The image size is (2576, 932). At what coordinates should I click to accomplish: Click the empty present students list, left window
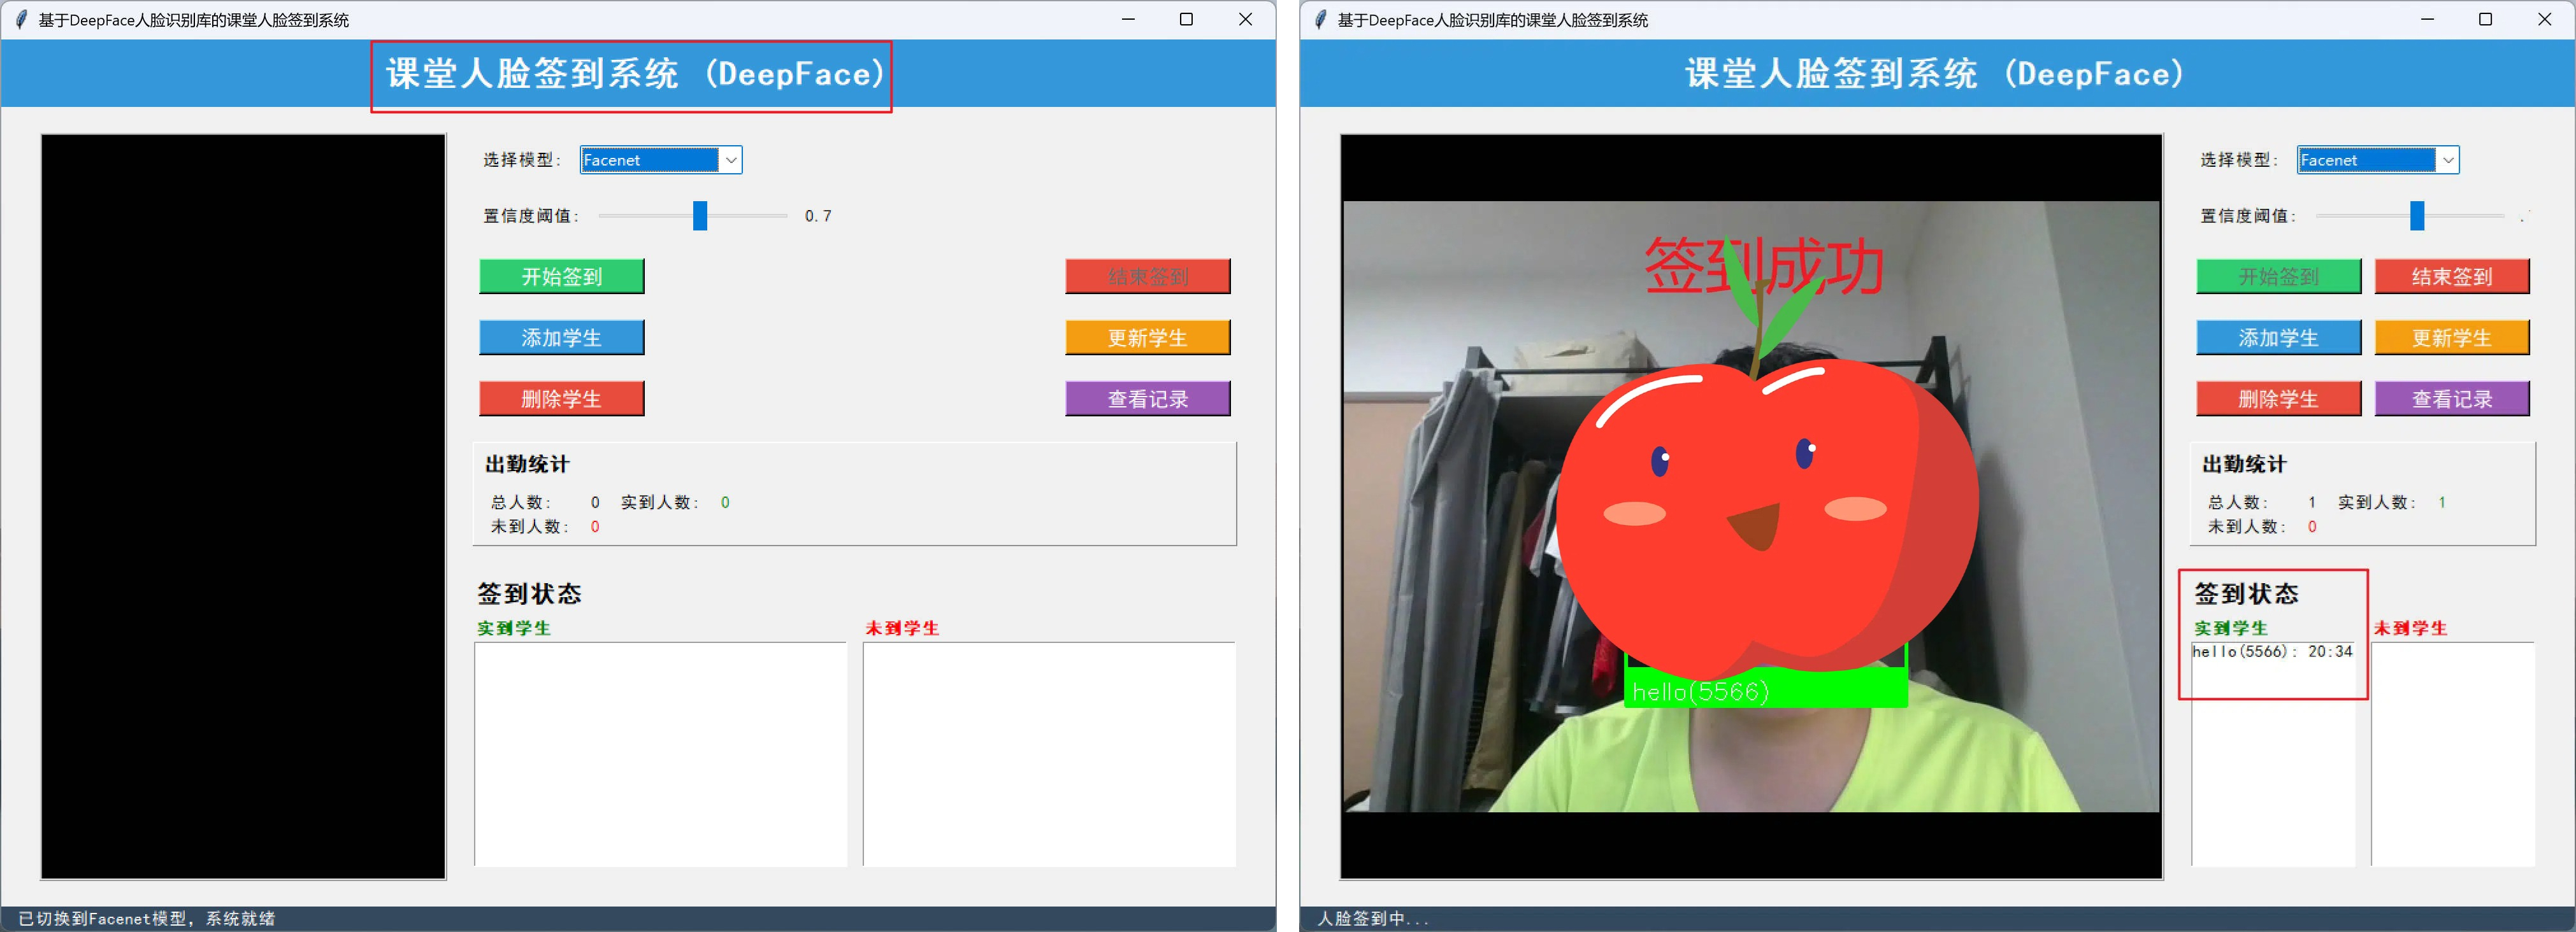tap(660, 753)
